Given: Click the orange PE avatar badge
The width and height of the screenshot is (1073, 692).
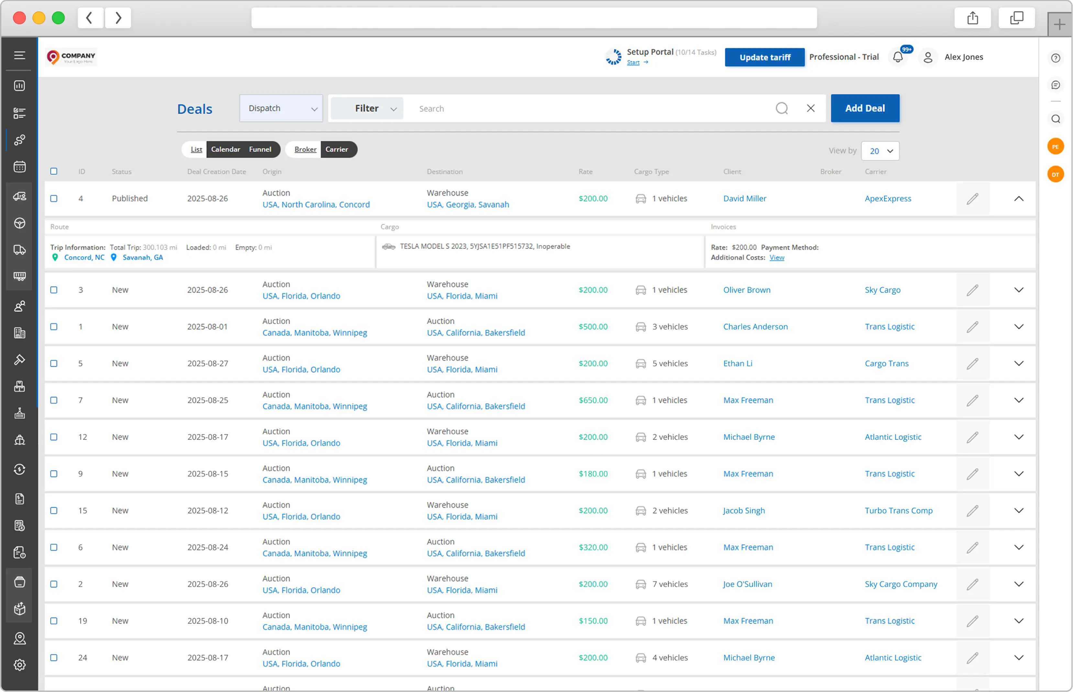Looking at the screenshot, I should tap(1056, 146).
